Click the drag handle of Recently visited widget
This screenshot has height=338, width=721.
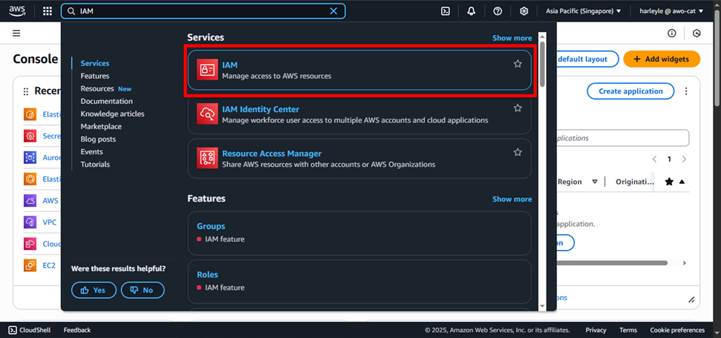point(26,92)
